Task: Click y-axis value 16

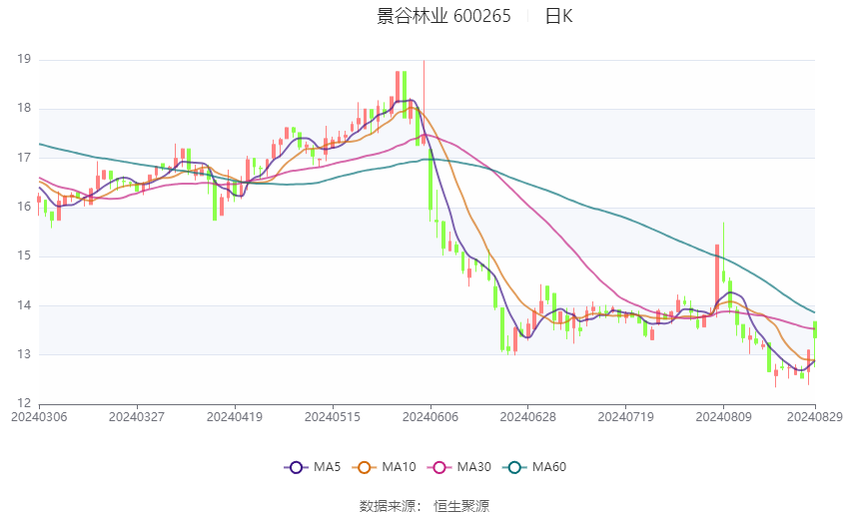Action: click(24, 207)
